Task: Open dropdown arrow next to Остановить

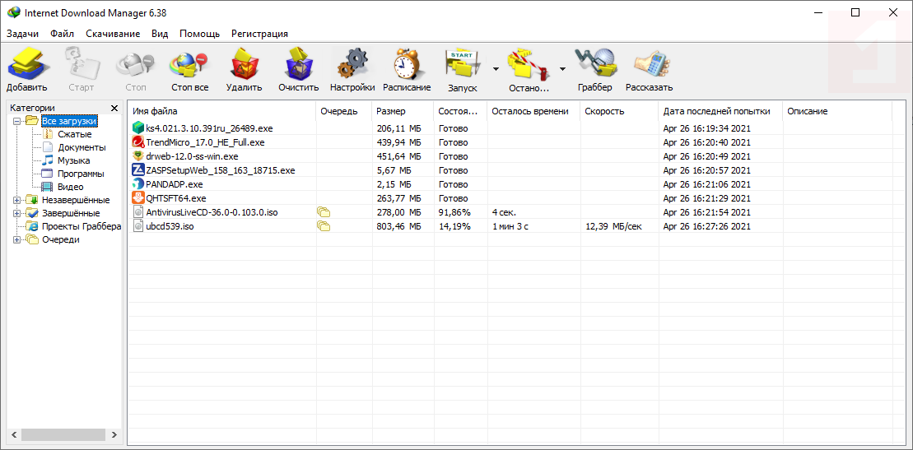Action: (562, 69)
